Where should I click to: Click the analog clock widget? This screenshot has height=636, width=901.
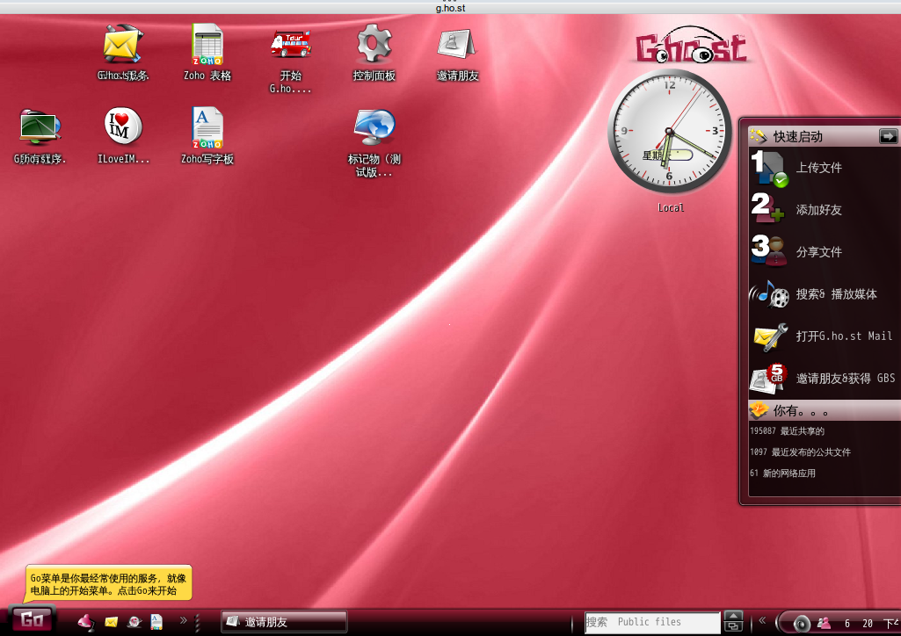point(670,132)
